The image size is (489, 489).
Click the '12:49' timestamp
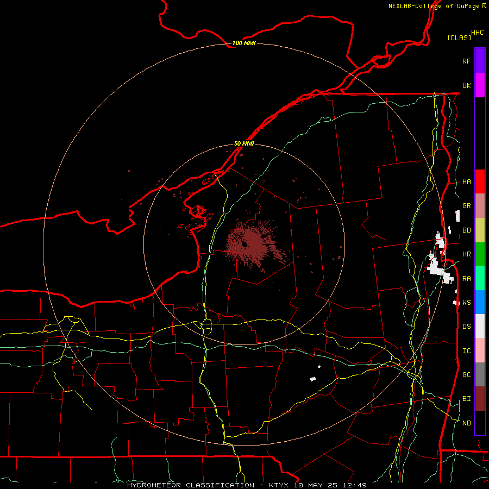click(x=355, y=485)
